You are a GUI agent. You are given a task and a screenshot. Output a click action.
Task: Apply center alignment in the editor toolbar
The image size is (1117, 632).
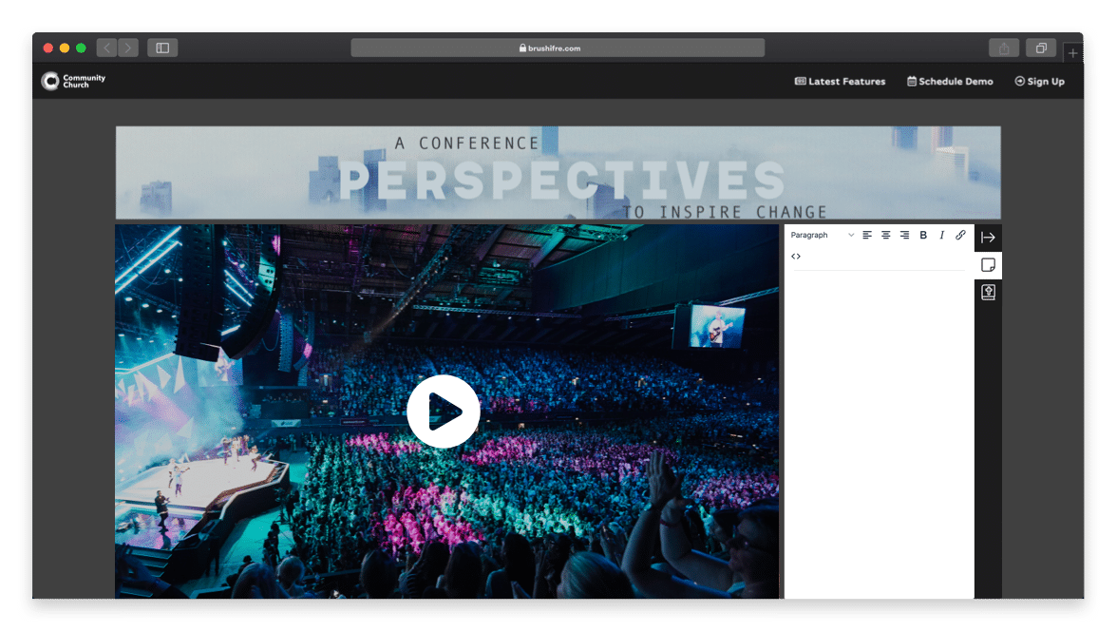click(886, 235)
